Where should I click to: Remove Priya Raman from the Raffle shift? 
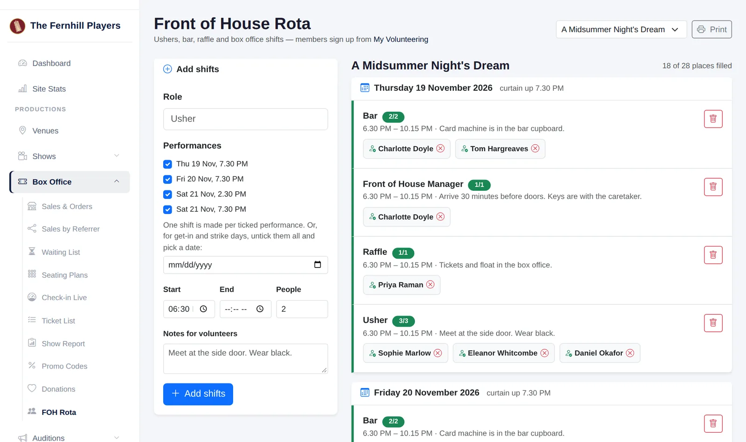tap(430, 284)
